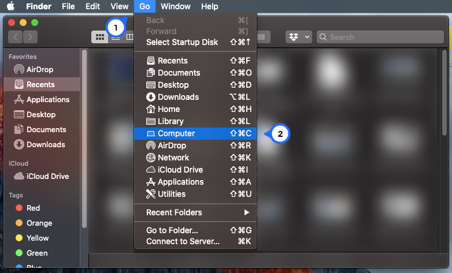Click Connect to Server… menu entry
The width and height of the screenshot is (452, 273).
[x=195, y=241]
